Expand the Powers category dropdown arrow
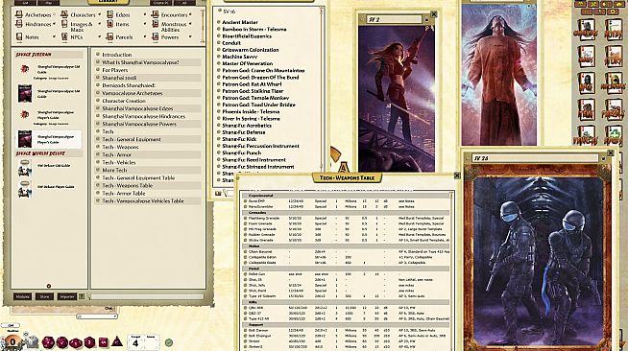The height and width of the screenshot is (351, 628). 190,36
